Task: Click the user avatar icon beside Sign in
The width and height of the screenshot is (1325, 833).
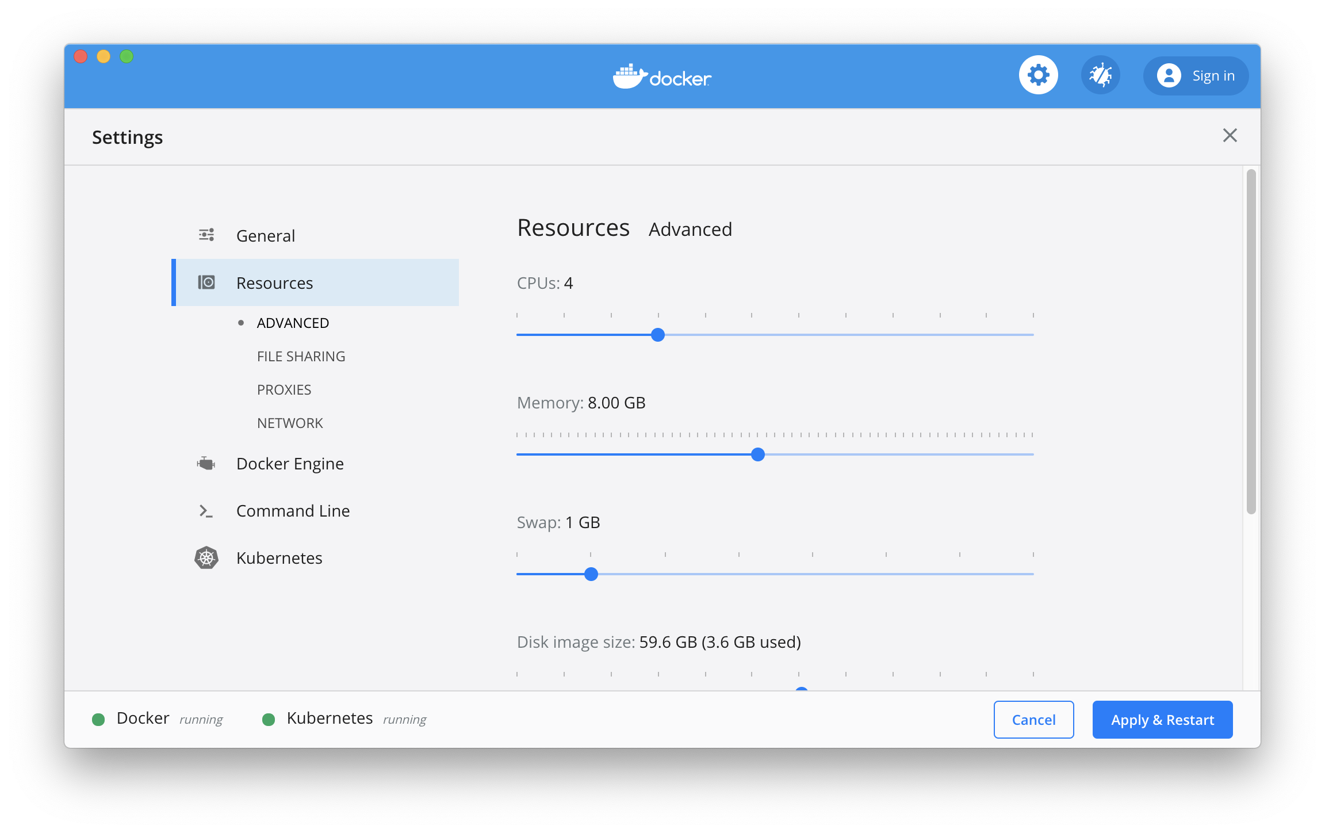Action: coord(1169,75)
